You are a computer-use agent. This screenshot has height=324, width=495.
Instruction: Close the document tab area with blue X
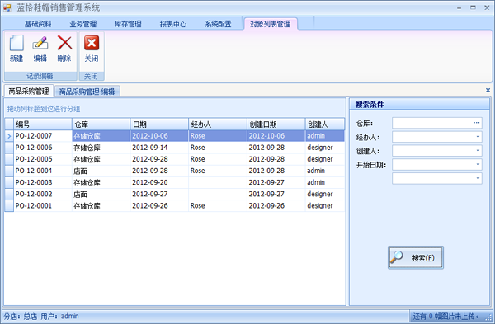(488, 90)
